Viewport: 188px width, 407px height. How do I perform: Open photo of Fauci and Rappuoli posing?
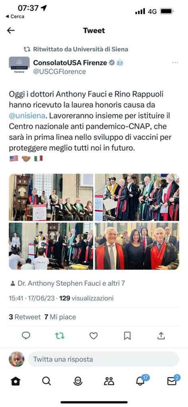click(137, 246)
